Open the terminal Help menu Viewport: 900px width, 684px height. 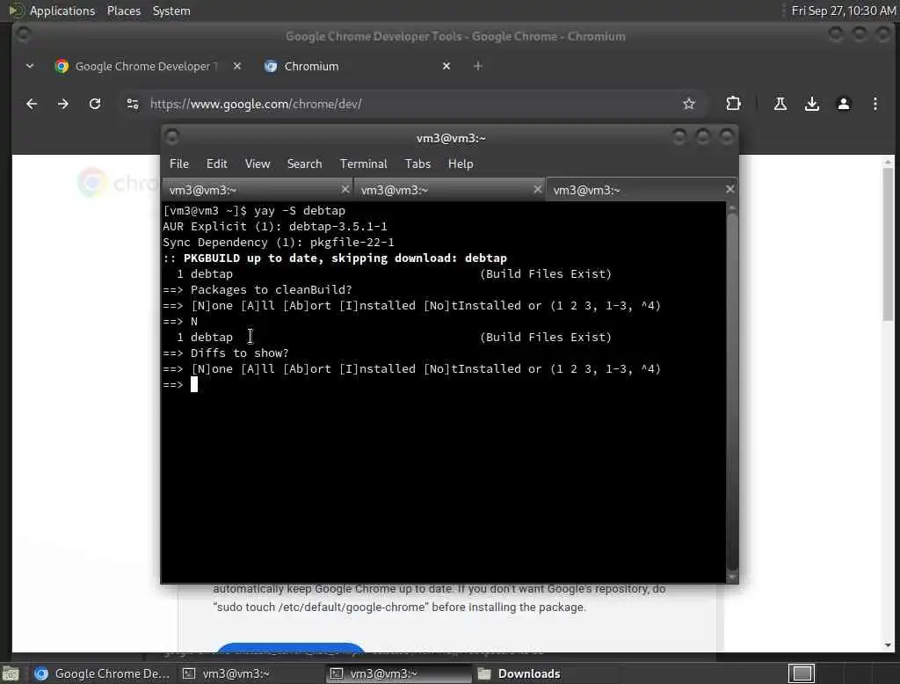point(461,164)
